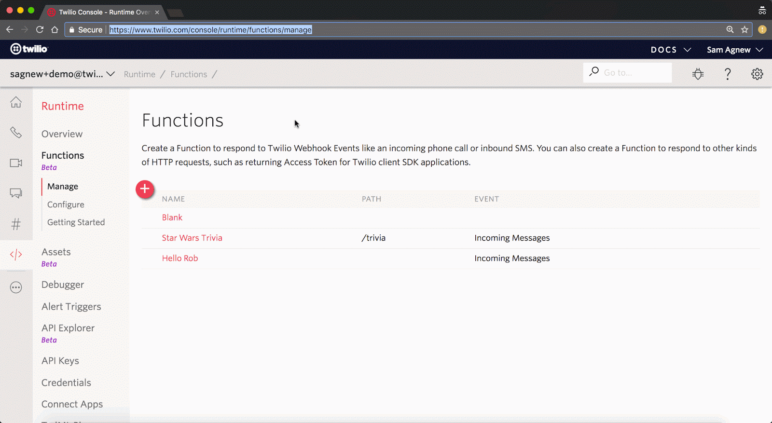This screenshot has height=423, width=772.
Task: Click the browser back arrow
Action: (10, 29)
